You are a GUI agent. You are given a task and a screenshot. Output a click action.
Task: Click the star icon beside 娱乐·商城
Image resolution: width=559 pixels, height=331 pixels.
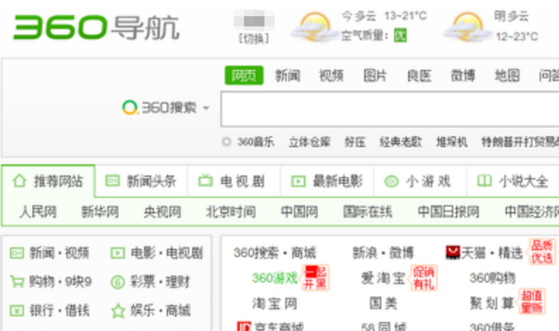[118, 310]
